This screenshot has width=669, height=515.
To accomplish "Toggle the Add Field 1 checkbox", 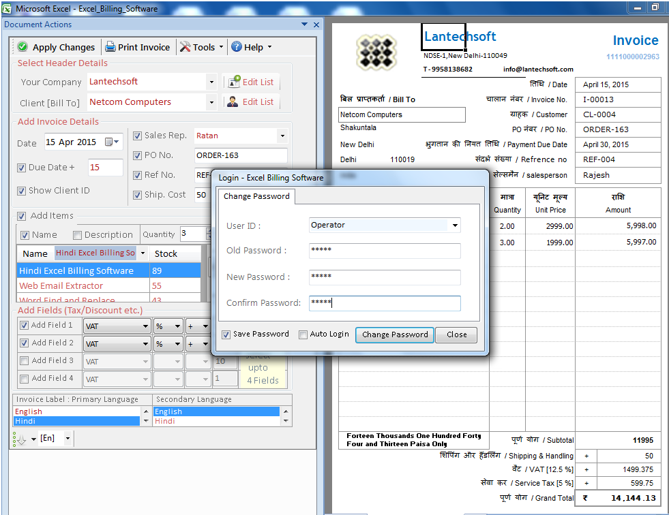I will point(25,326).
